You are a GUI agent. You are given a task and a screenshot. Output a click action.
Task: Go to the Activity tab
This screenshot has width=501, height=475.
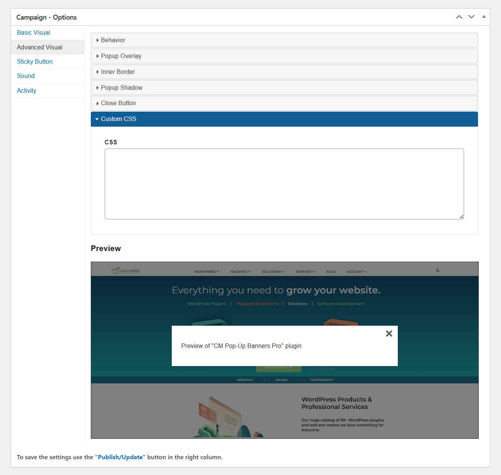(26, 91)
